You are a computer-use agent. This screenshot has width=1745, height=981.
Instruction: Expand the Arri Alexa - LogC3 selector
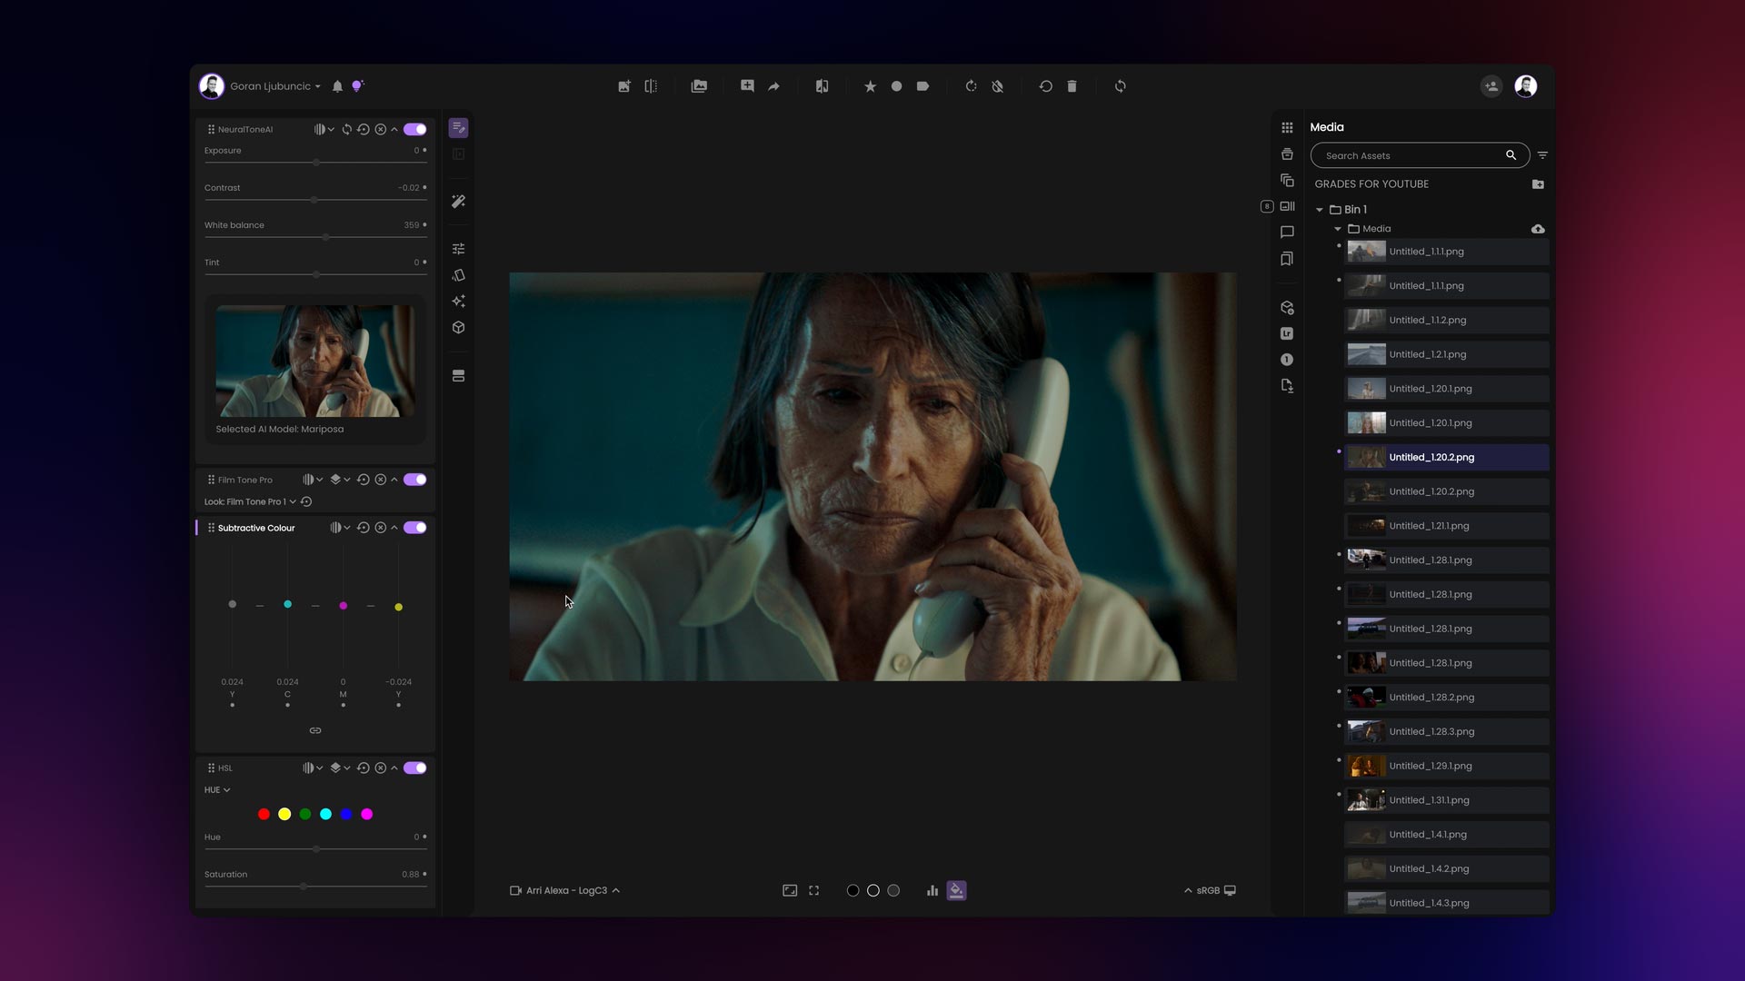coord(565,890)
